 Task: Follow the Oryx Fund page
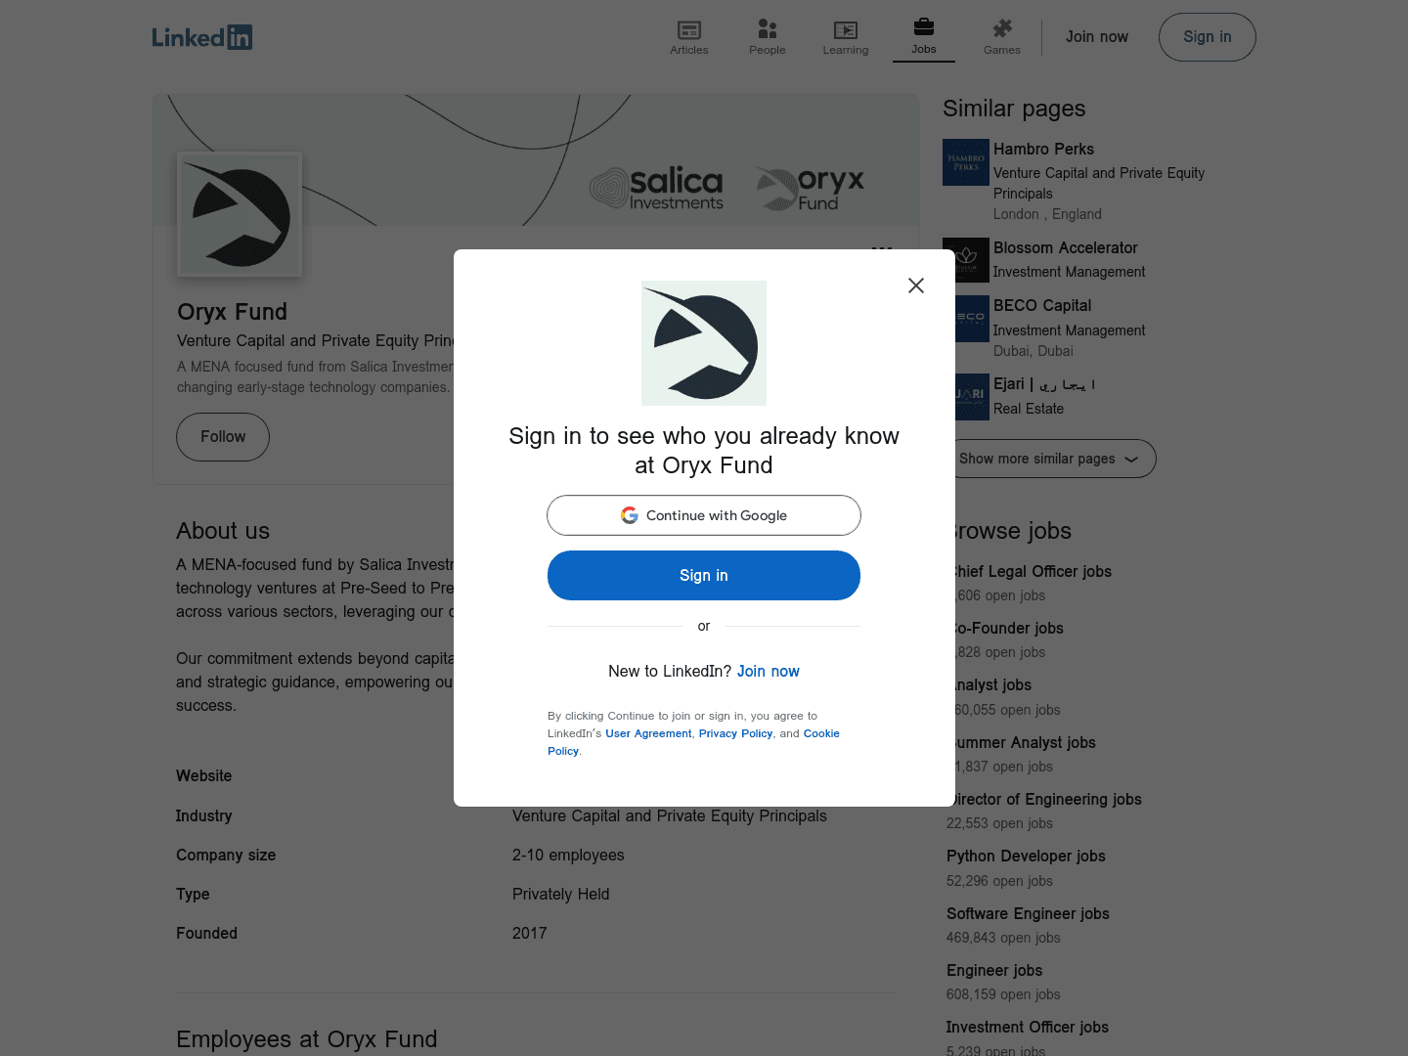click(x=223, y=437)
